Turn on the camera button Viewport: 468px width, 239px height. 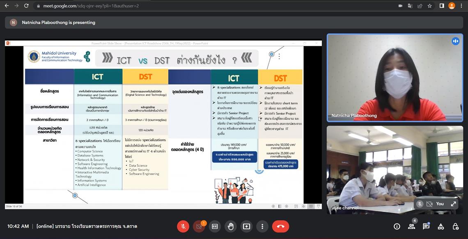tap(199, 226)
